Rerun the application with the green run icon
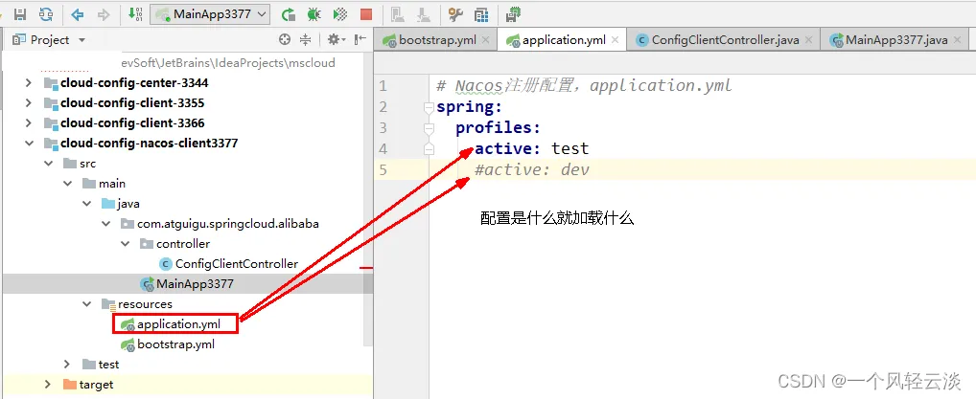976x399 pixels. tap(289, 14)
